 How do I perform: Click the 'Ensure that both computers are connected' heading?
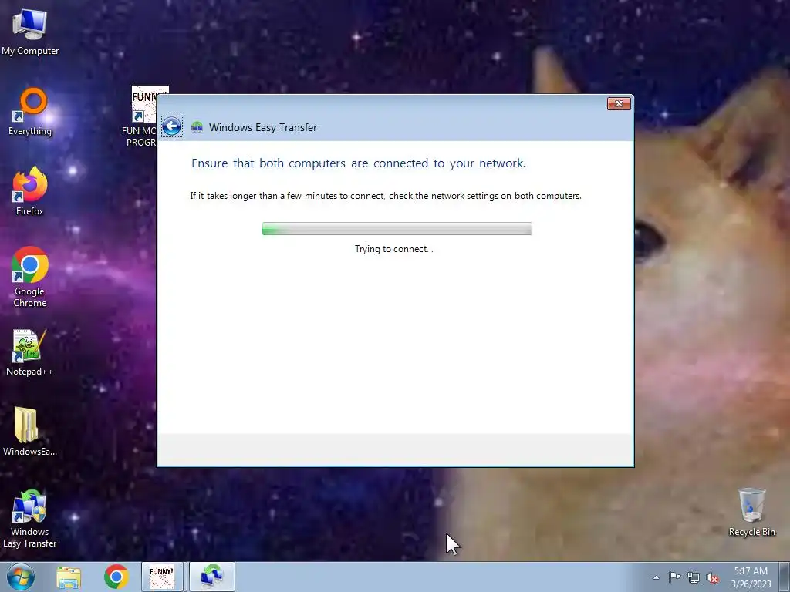(358, 163)
